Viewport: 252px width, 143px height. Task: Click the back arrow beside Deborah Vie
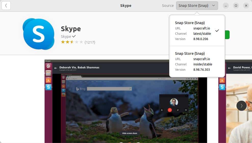[x=56, y=68]
